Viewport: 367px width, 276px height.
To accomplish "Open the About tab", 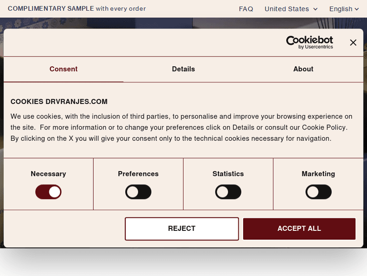I will click(x=303, y=69).
